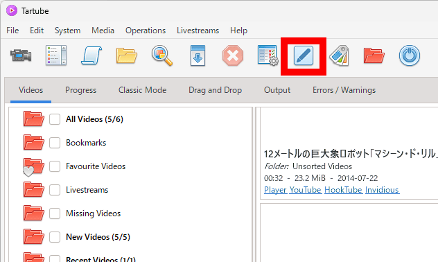
Task: Select the Favourite Videos row label
Action: click(96, 166)
